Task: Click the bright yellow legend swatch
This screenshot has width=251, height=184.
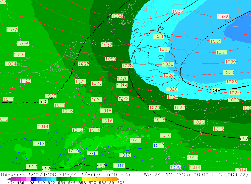Action: coord(84,179)
